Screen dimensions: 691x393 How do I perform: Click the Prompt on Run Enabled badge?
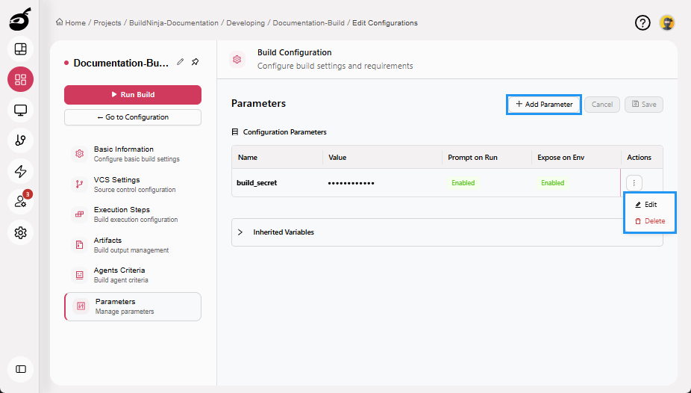(x=463, y=183)
